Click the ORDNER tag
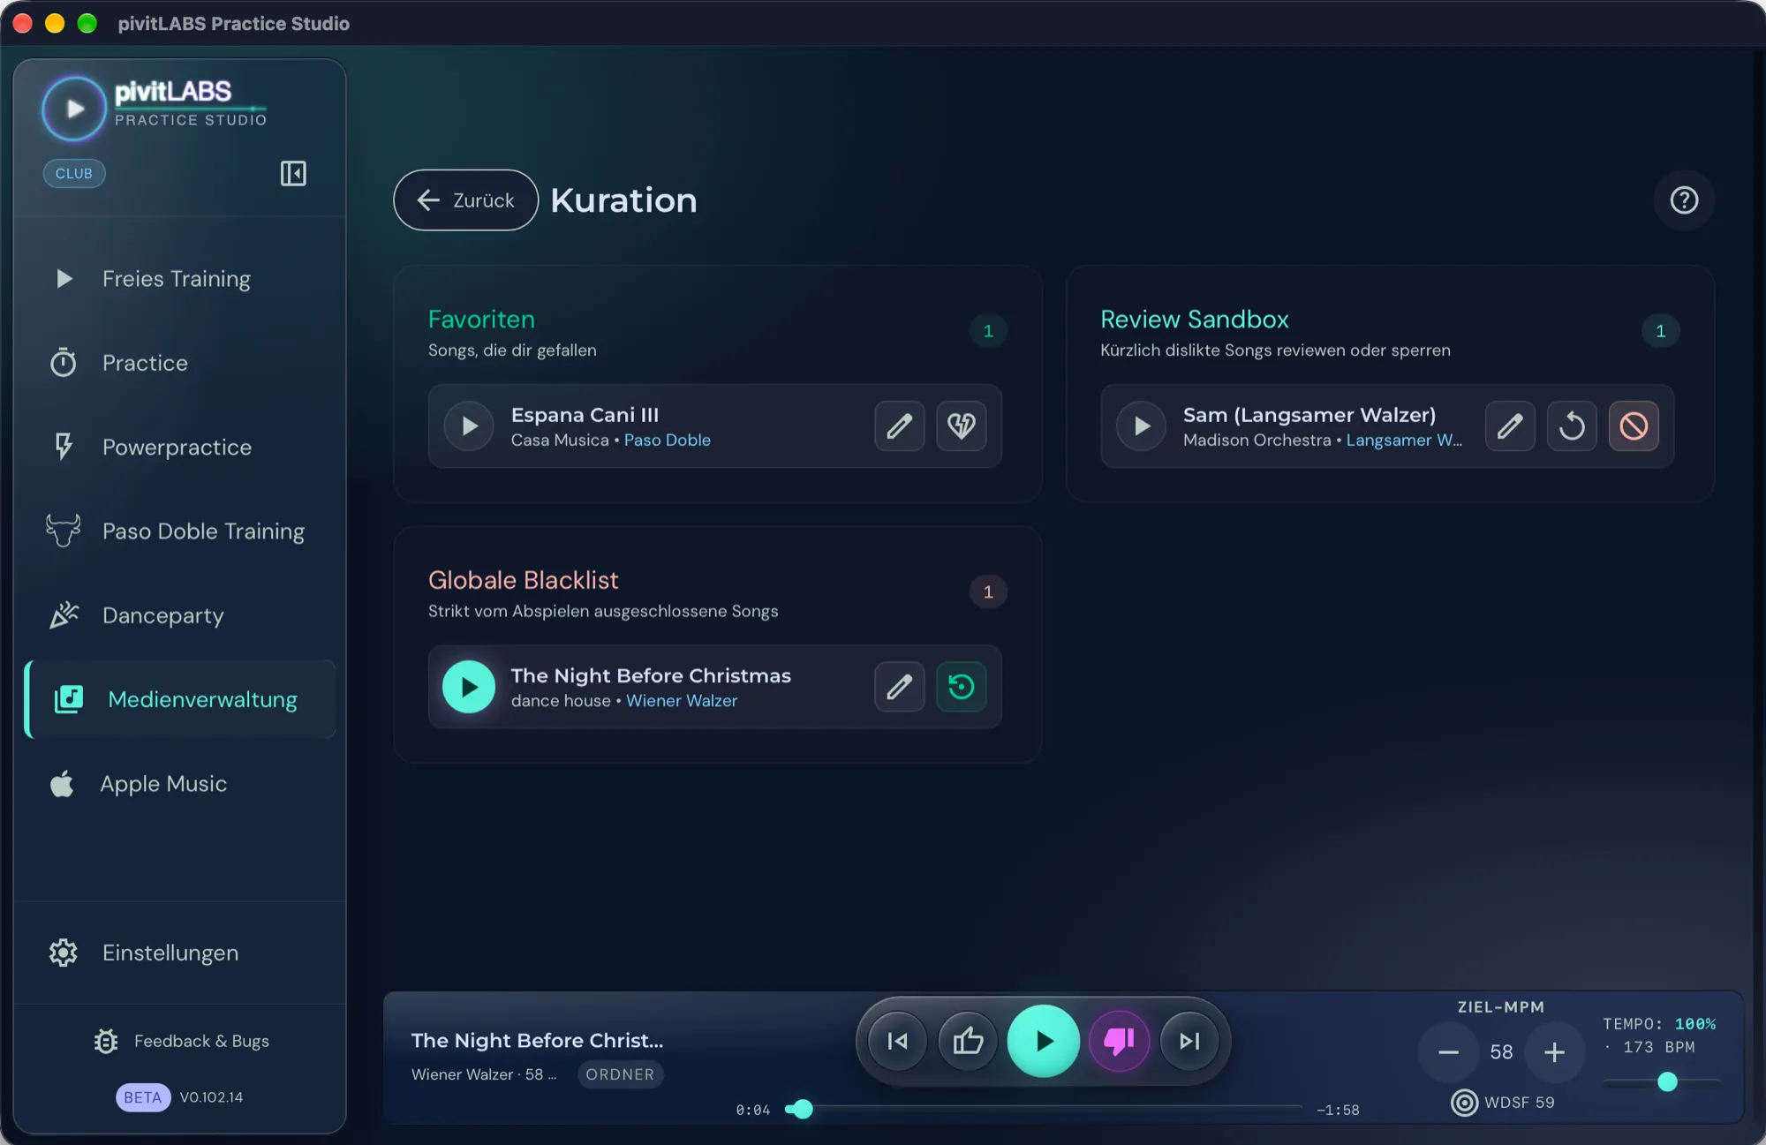The width and height of the screenshot is (1766, 1145). pyautogui.click(x=620, y=1074)
